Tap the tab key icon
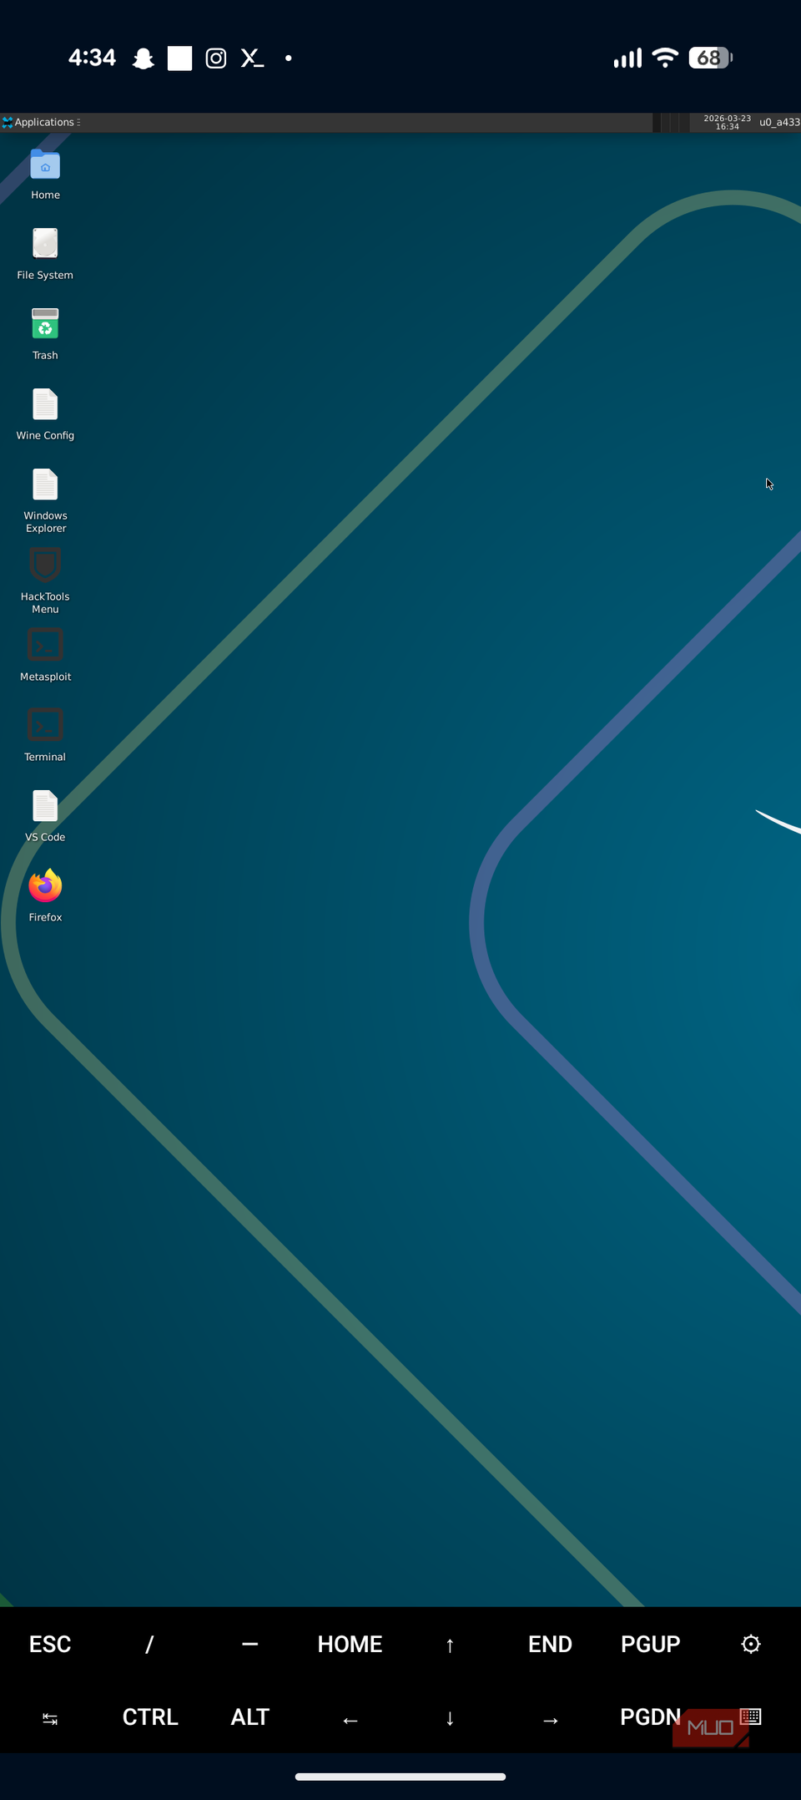Viewport: 801px width, 1800px height. (50, 1718)
